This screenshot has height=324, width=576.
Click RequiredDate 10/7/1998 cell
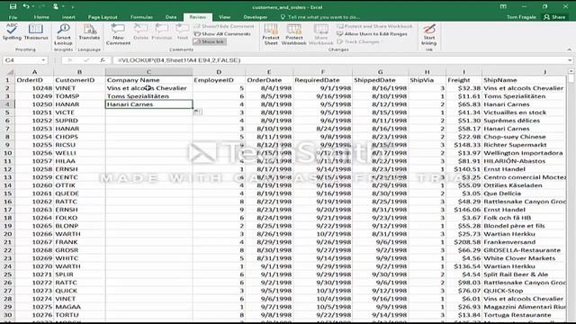click(322, 234)
